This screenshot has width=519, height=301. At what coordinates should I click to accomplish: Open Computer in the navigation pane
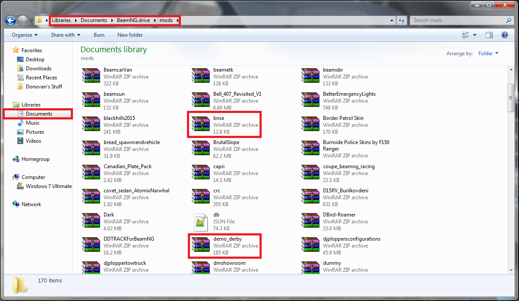pos(33,177)
